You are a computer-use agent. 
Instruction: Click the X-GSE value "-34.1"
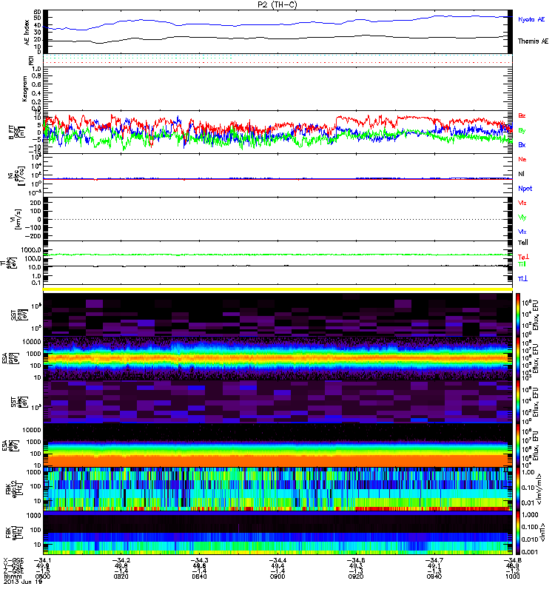pyautogui.click(x=42, y=561)
